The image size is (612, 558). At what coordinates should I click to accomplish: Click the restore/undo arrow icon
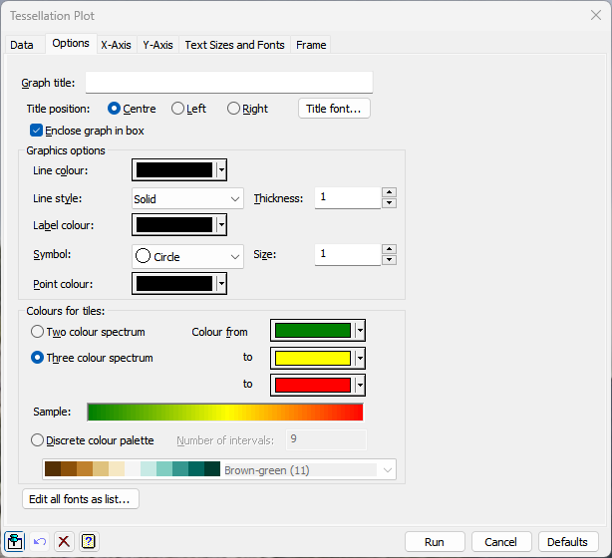pos(40,542)
